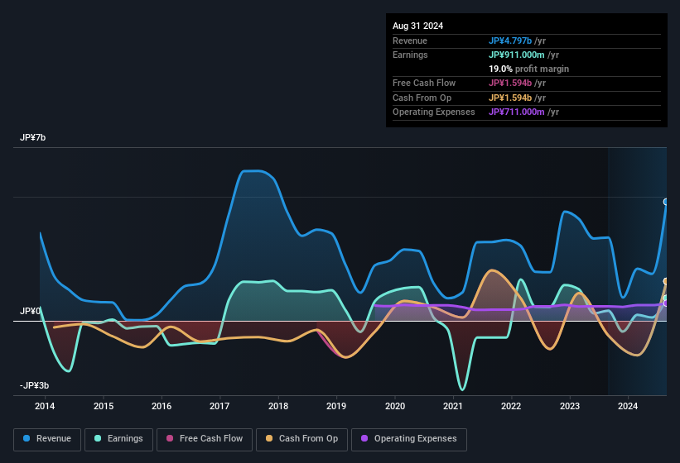Click the 2018 x-axis label
The width and height of the screenshot is (680, 463).
pos(278,406)
